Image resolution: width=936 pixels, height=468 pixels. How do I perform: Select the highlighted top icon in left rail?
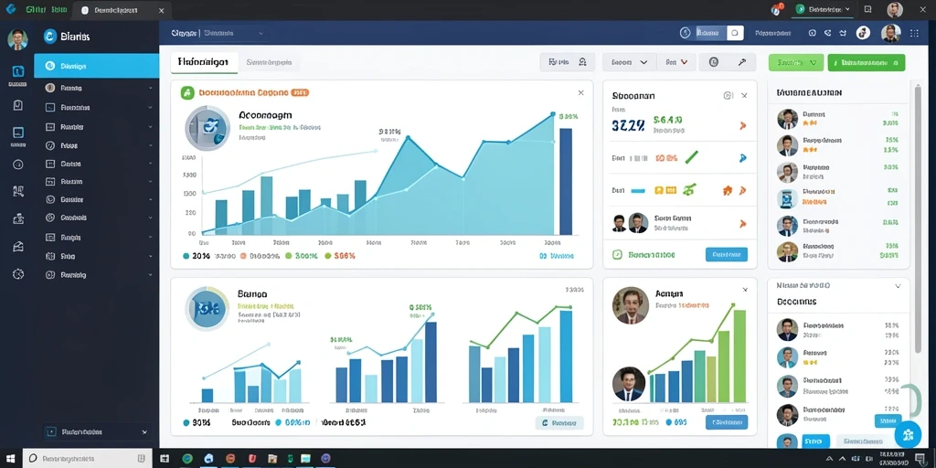click(x=18, y=71)
